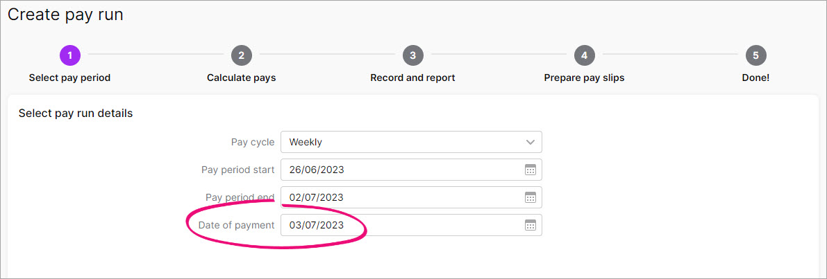Screen dimensions: 827x279
Task: Go to the Record and report step label
Action: (412, 78)
